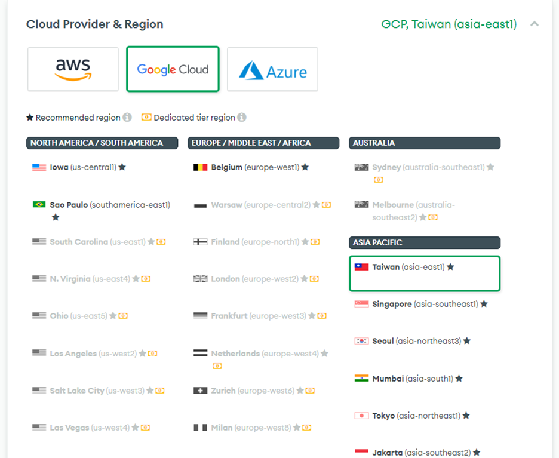Click the Sao Paulo Brazil flag icon

point(39,205)
